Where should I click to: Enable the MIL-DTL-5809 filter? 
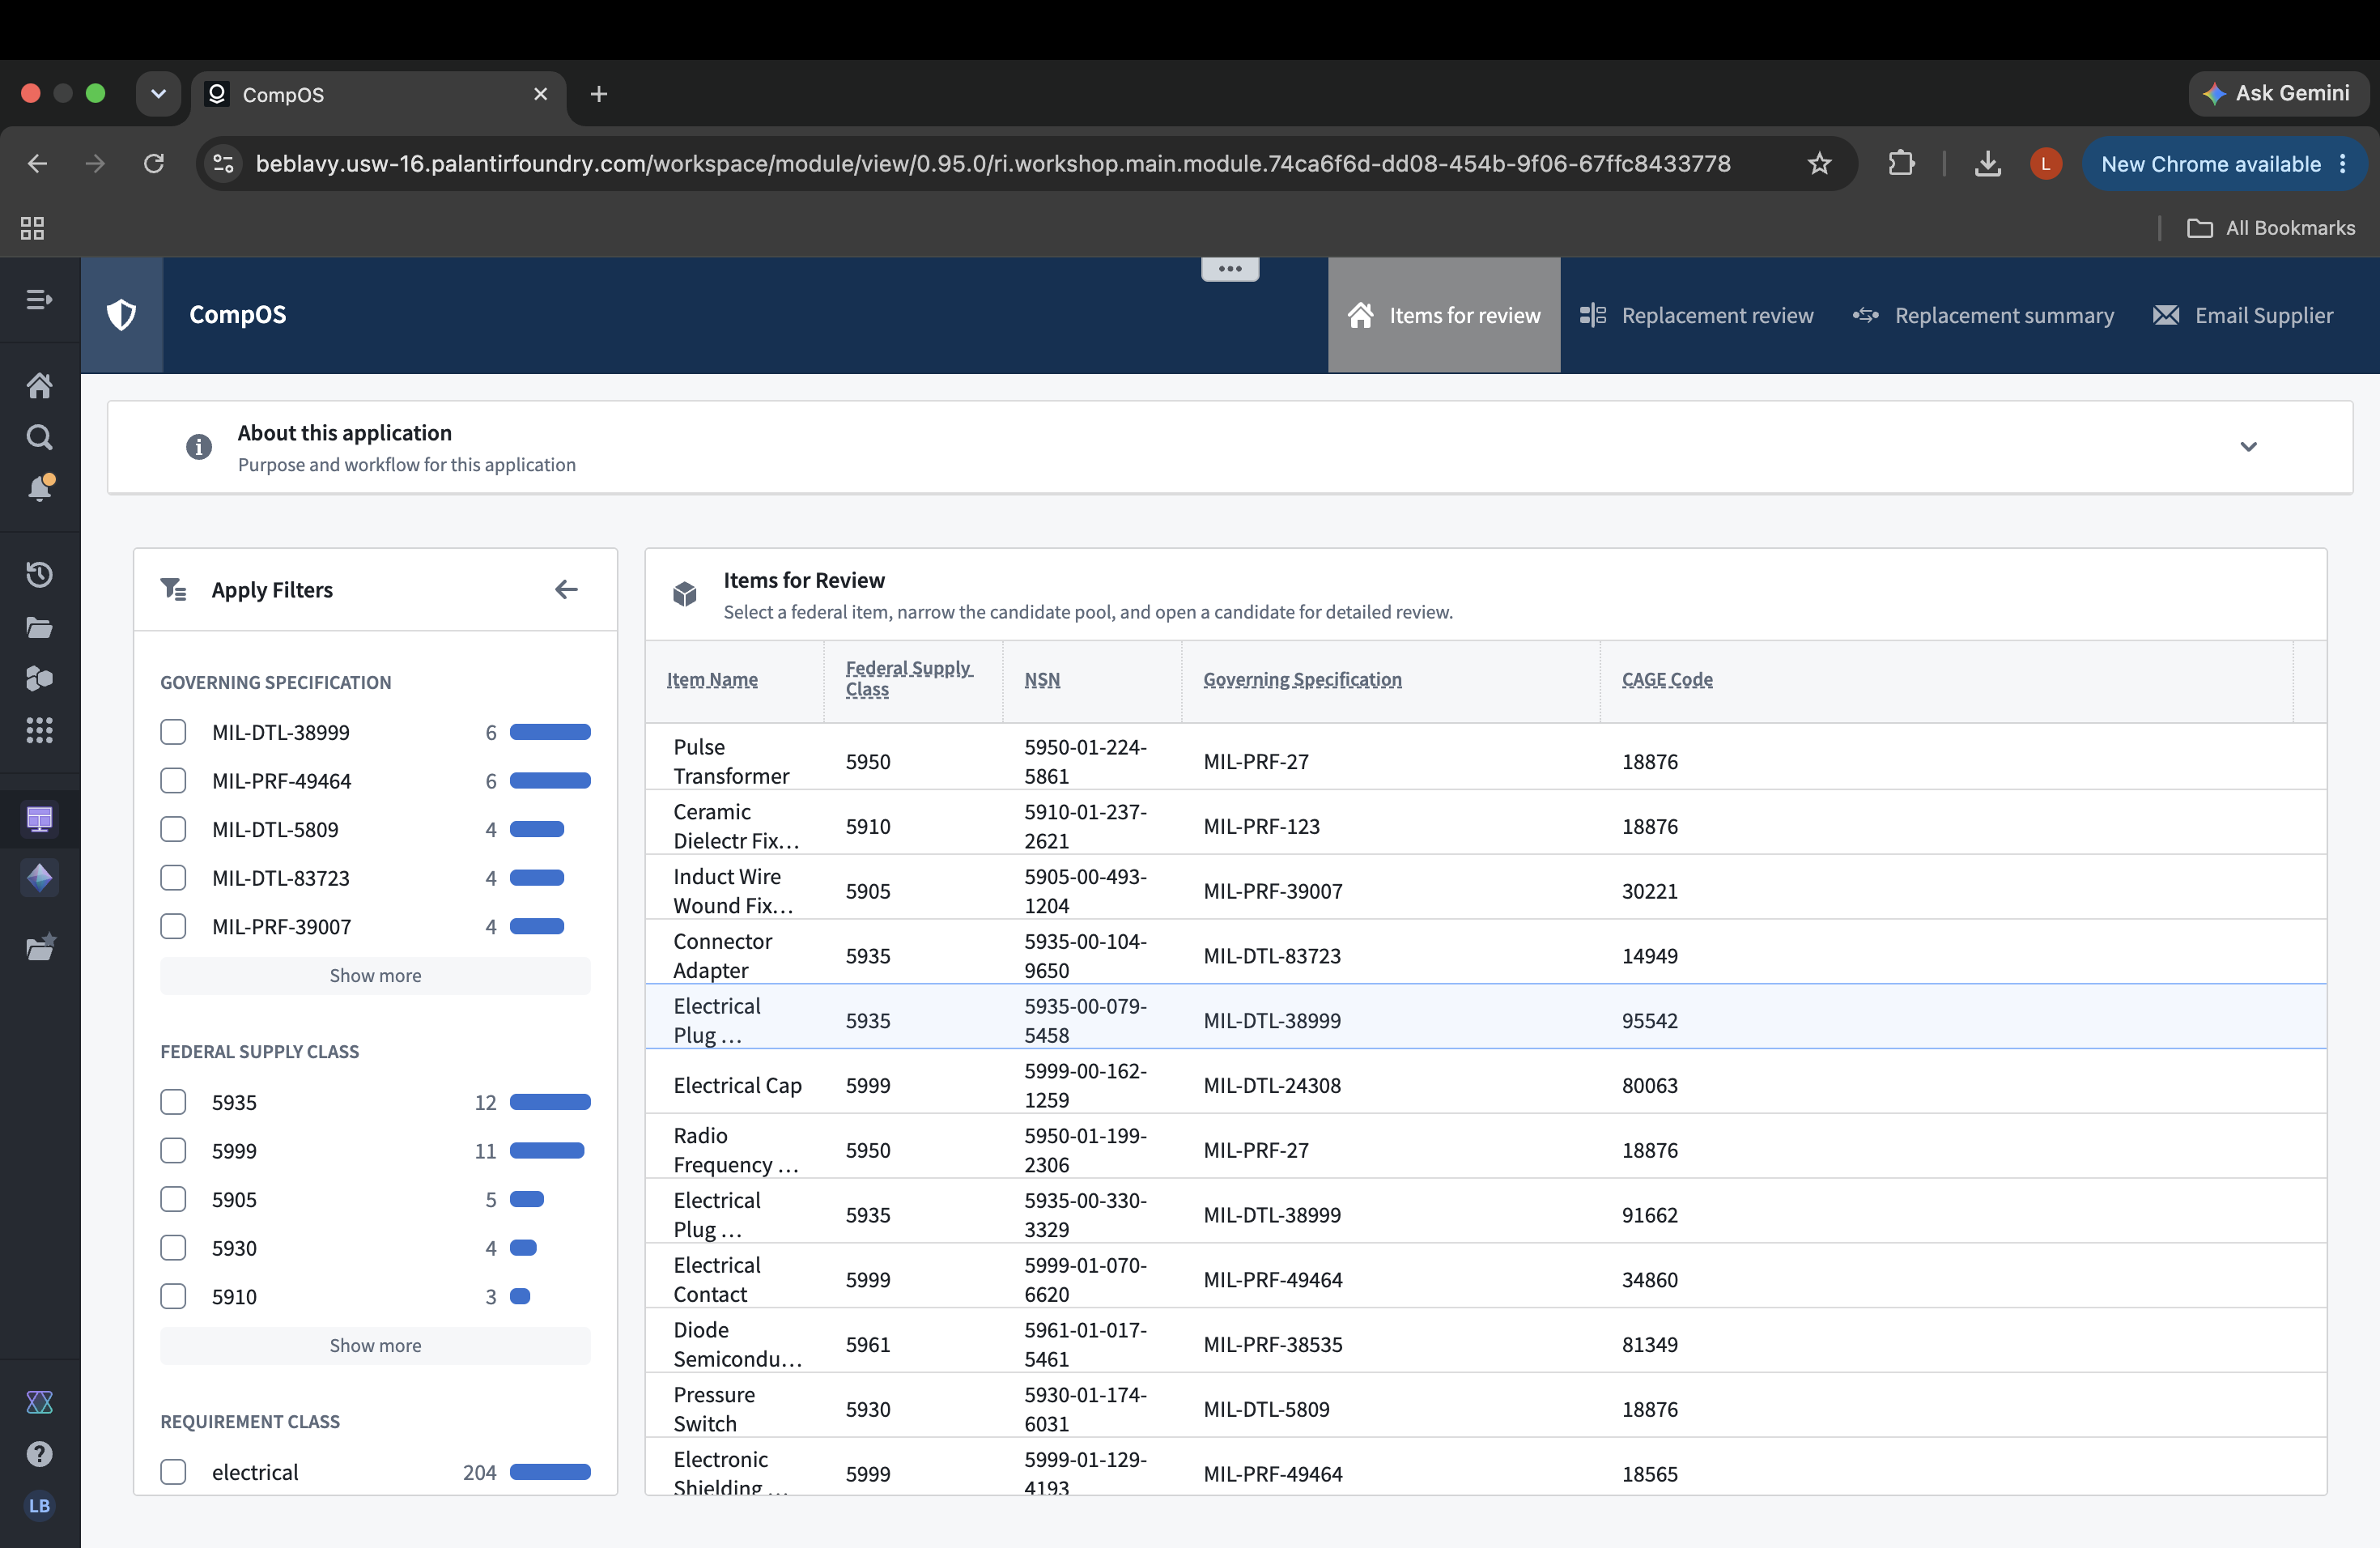pos(173,829)
